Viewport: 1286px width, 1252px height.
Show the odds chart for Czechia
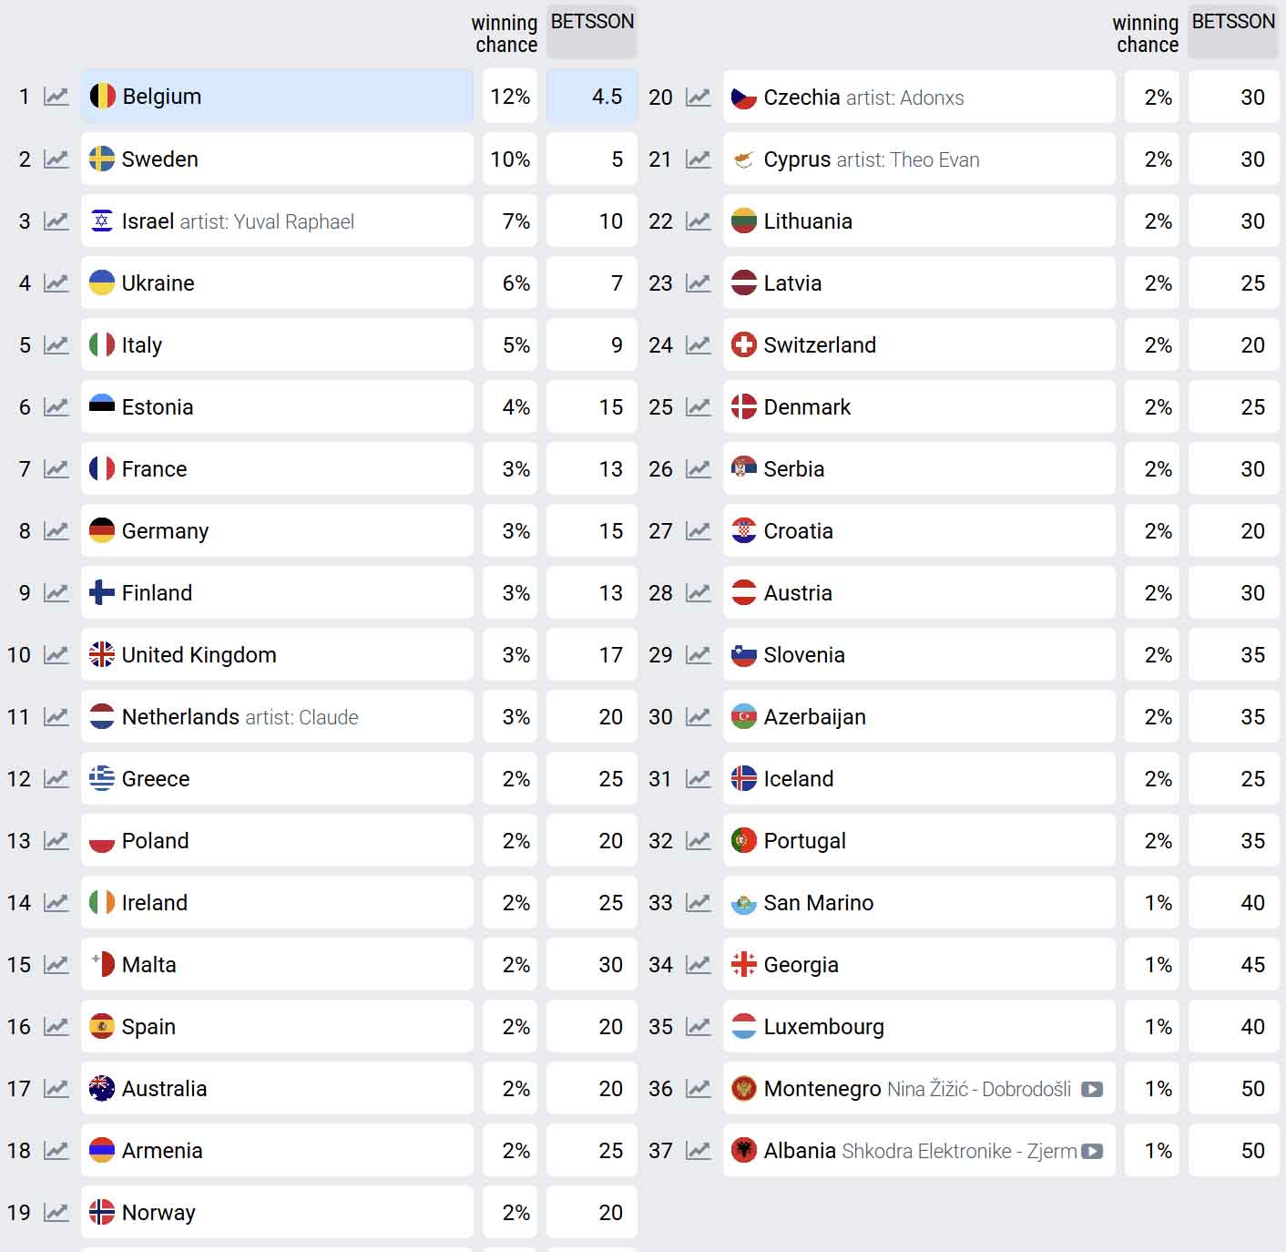coord(698,97)
